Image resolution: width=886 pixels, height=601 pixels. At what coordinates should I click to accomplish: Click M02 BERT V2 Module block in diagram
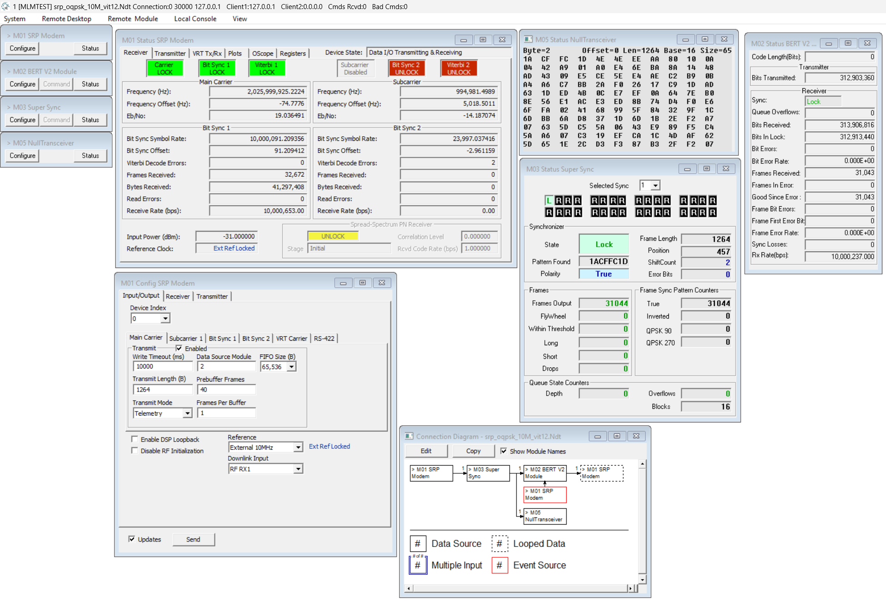pos(545,473)
